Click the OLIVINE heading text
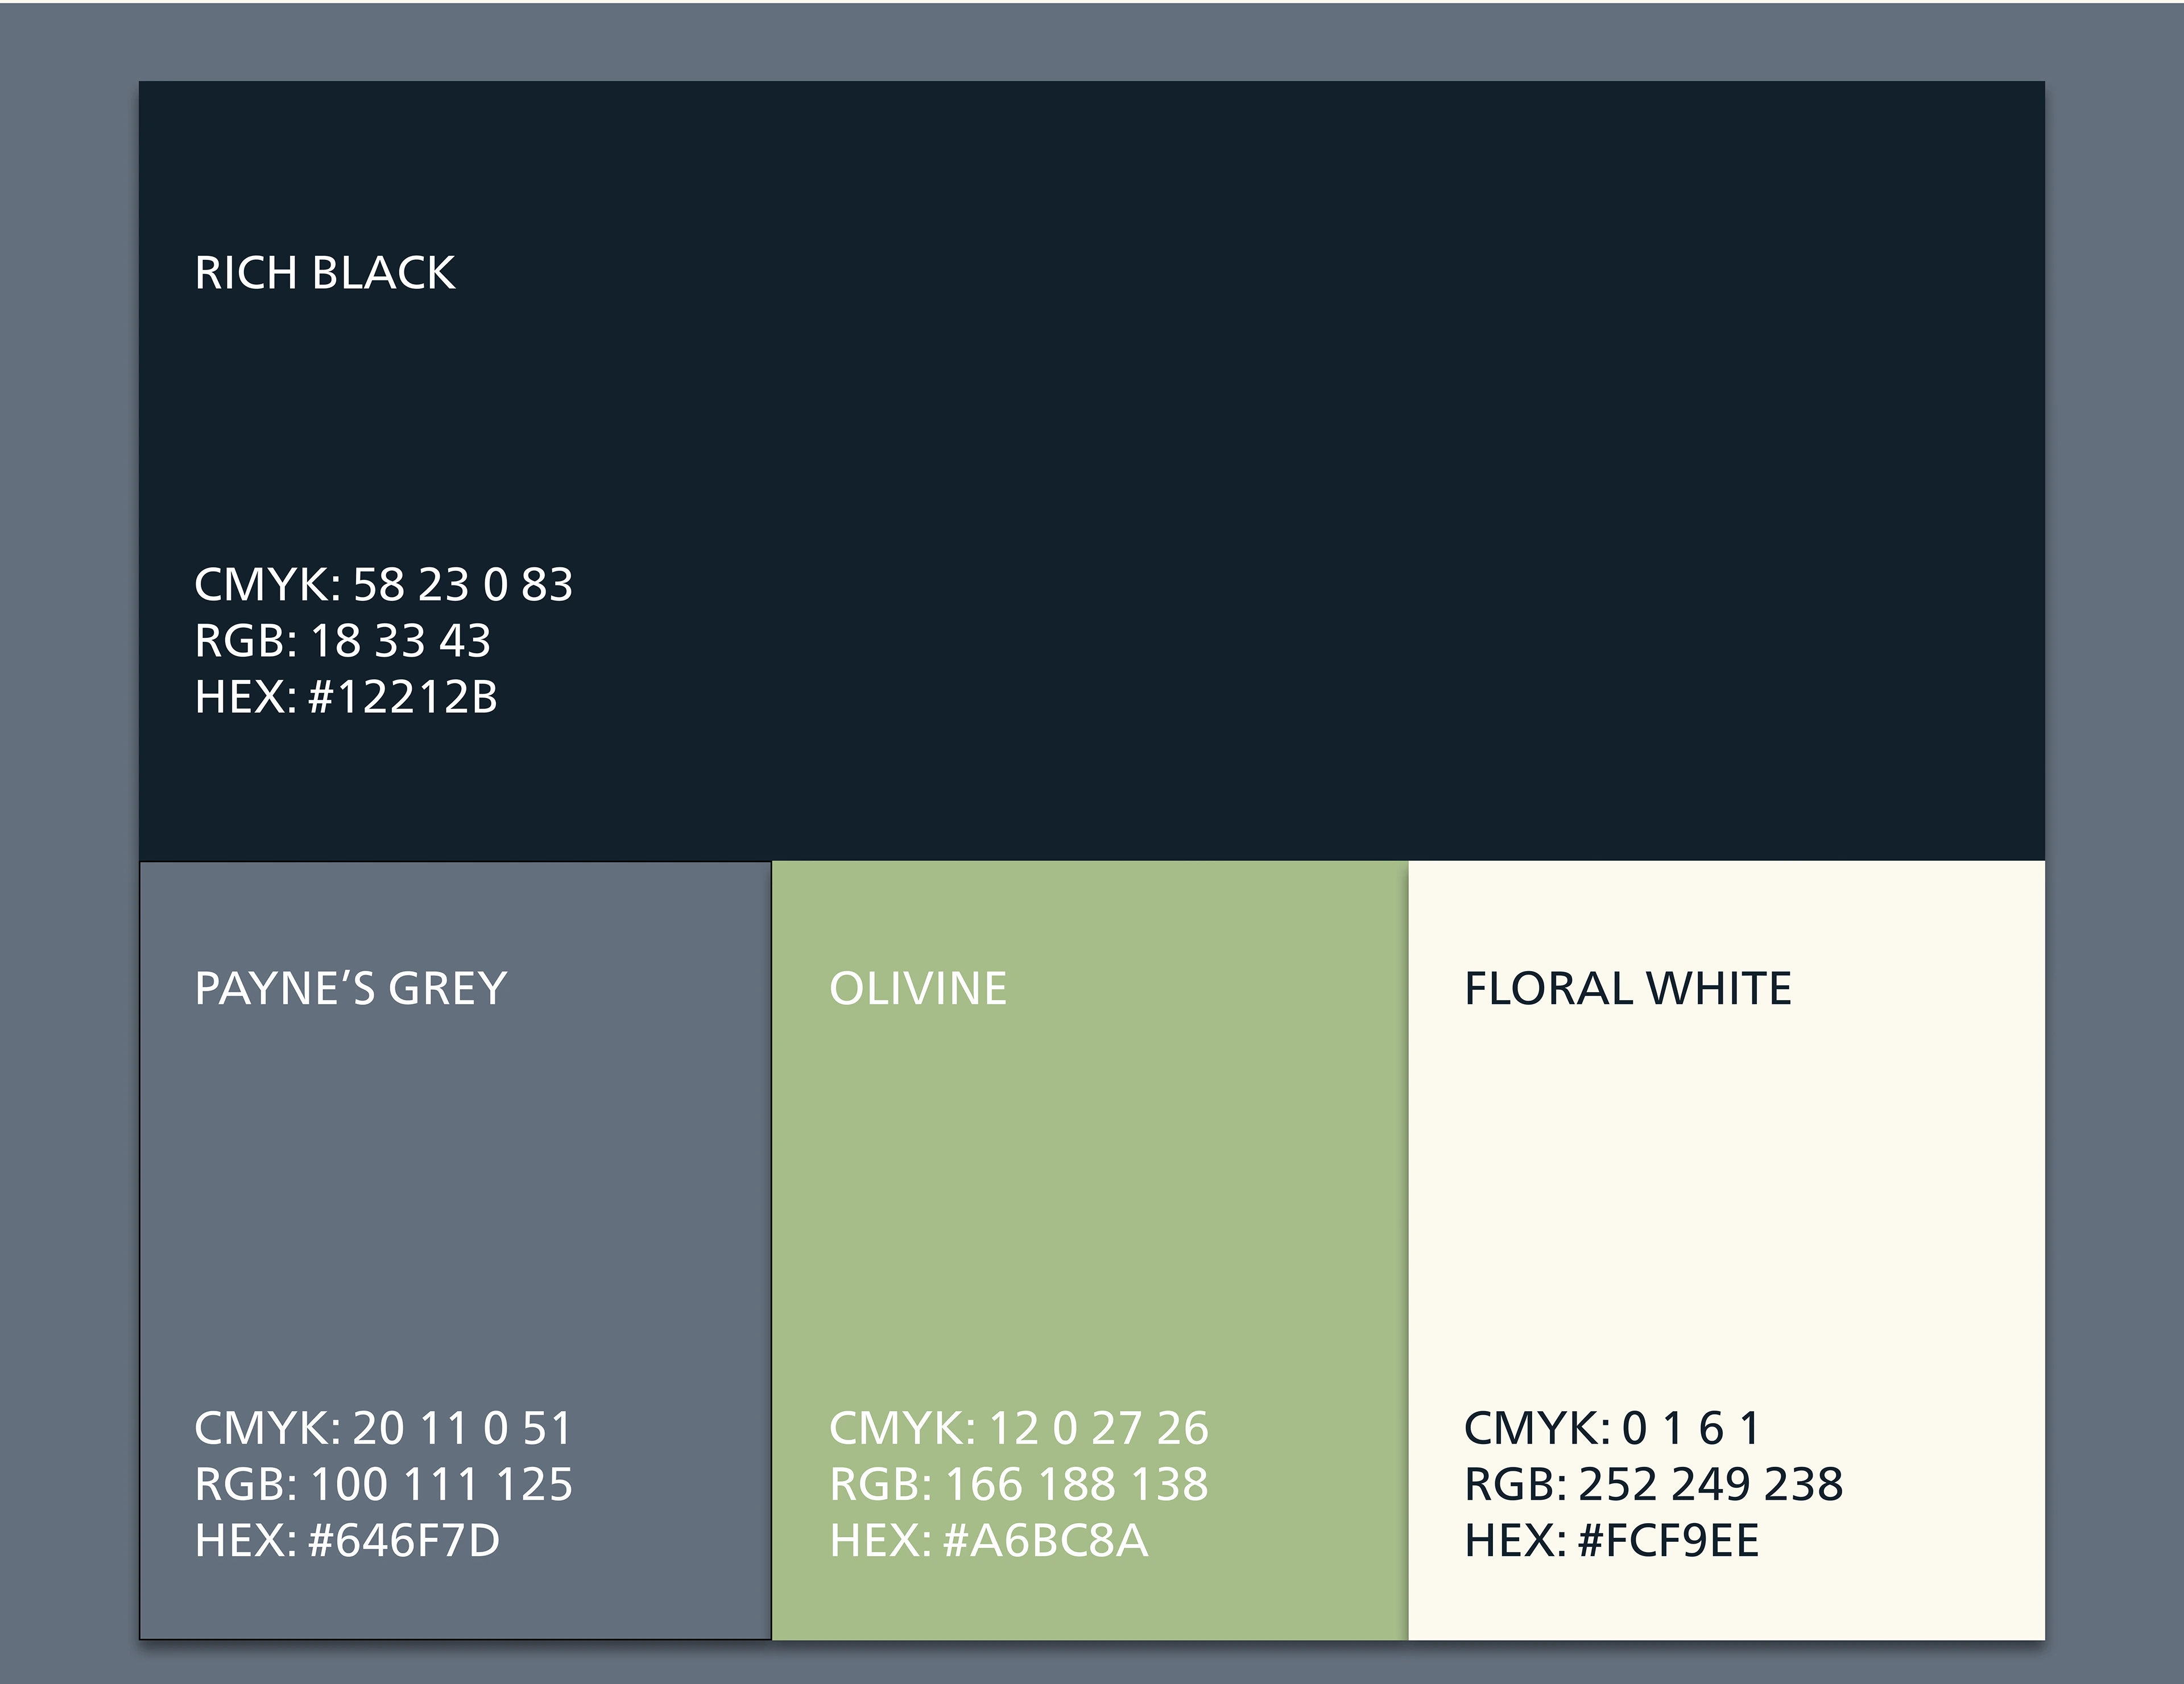Viewport: 2184px width, 1684px height. tap(918, 989)
